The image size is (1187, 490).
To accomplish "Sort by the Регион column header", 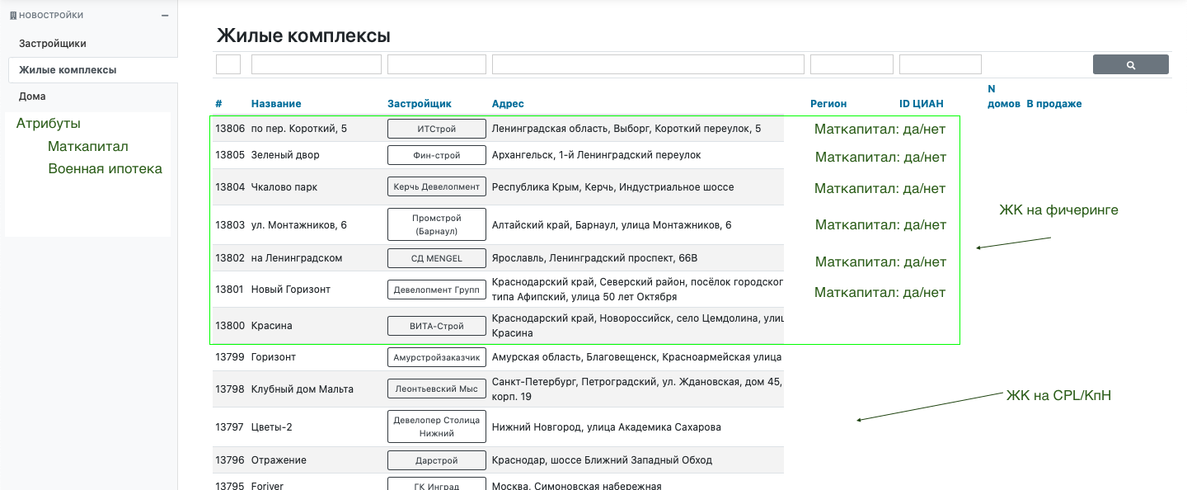I will click(x=828, y=104).
